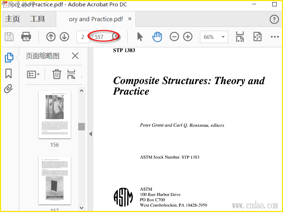The width and height of the screenshot is (283, 212).
Task: Open the help question mark icon
Action: (274, 19)
